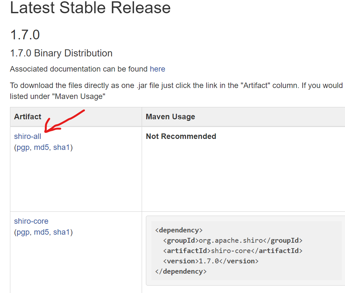Open the shiro-all artifact link

point(27,136)
